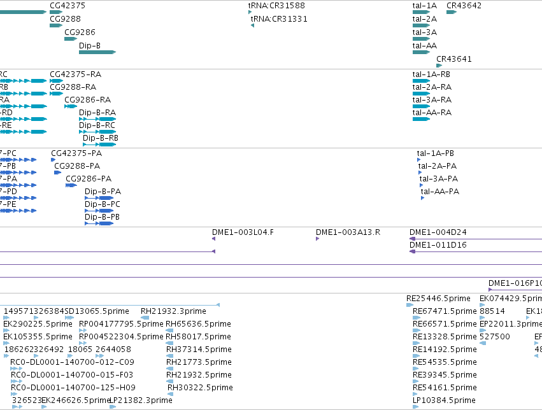Image resolution: width=542 pixels, height=410 pixels.
Task: Click the tal-2A-RA transcript
Action: tap(421, 94)
